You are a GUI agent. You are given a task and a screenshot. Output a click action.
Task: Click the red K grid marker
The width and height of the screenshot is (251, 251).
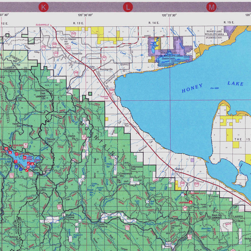(43, 7)
